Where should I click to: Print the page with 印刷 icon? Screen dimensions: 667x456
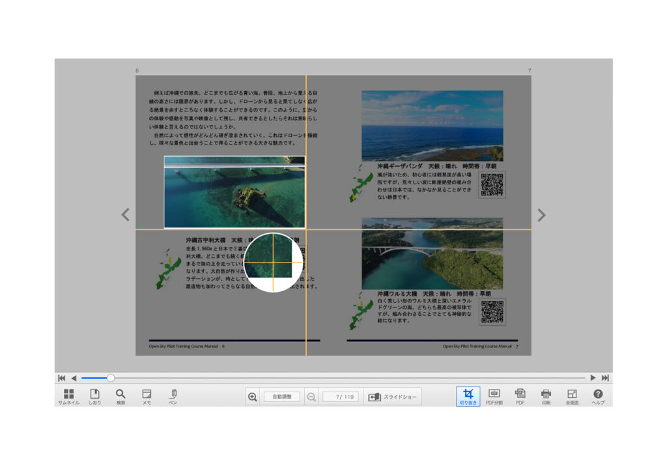[x=546, y=396]
